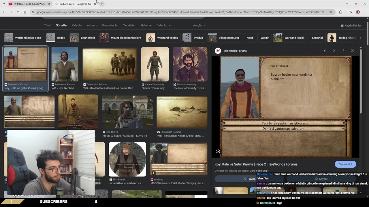The width and height of the screenshot is (369, 207).
Task: Open the tab search dropdown arrow
Action: coord(4,4)
